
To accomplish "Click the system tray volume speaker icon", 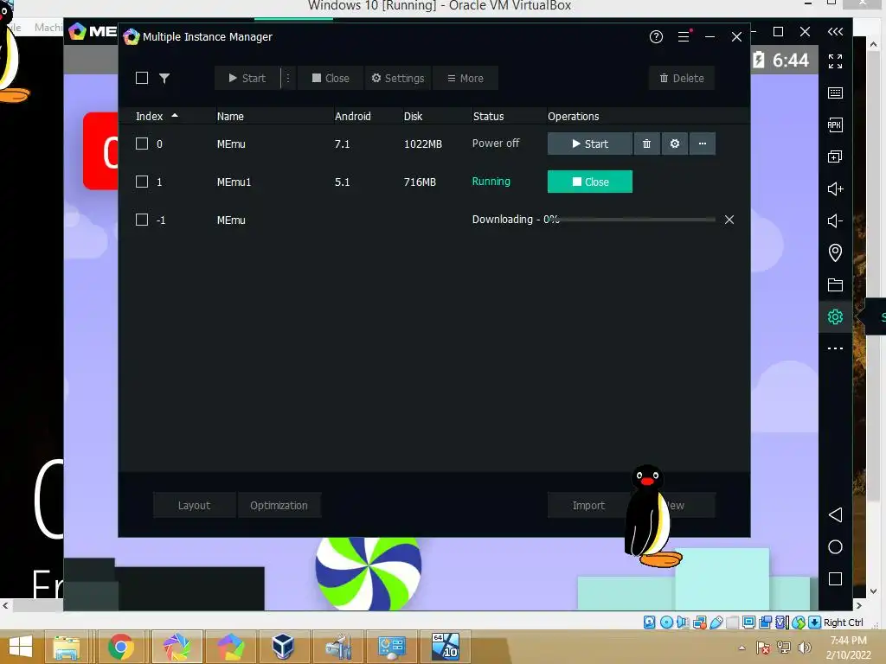I will pos(805,648).
